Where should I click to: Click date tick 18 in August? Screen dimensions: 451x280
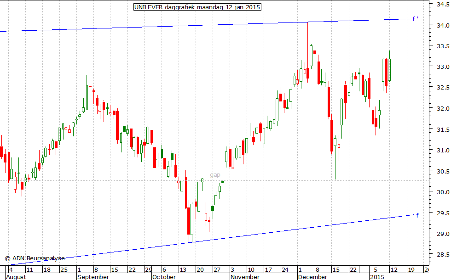pyautogui.click(x=46, y=270)
